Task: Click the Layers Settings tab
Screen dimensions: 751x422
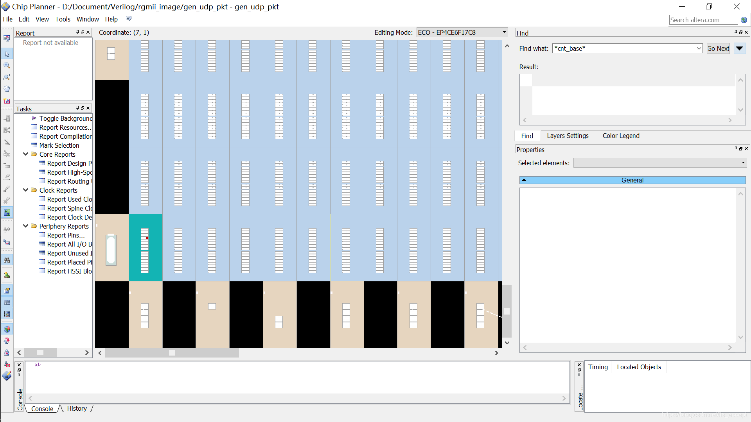Action: pyautogui.click(x=568, y=135)
